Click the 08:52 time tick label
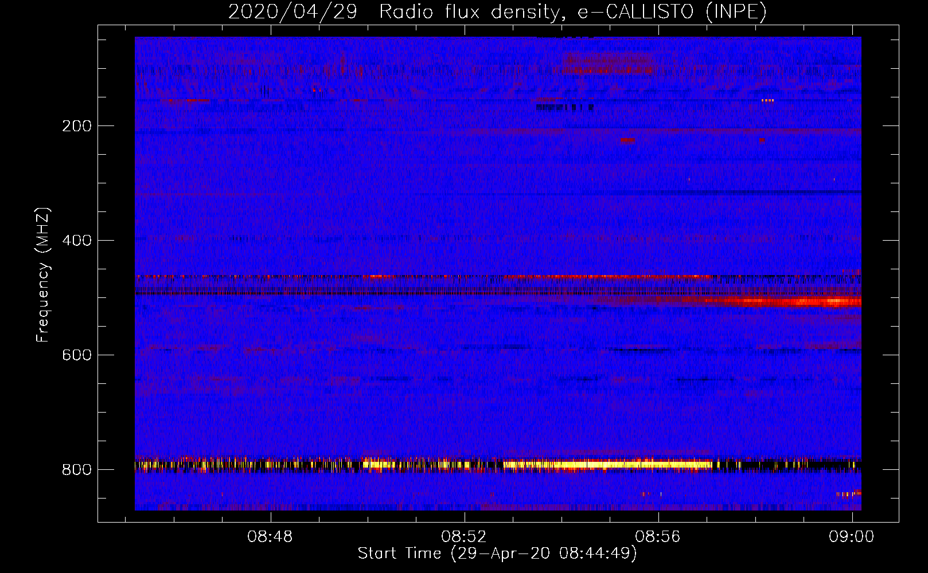Screen dimensions: 928x573 (464, 536)
